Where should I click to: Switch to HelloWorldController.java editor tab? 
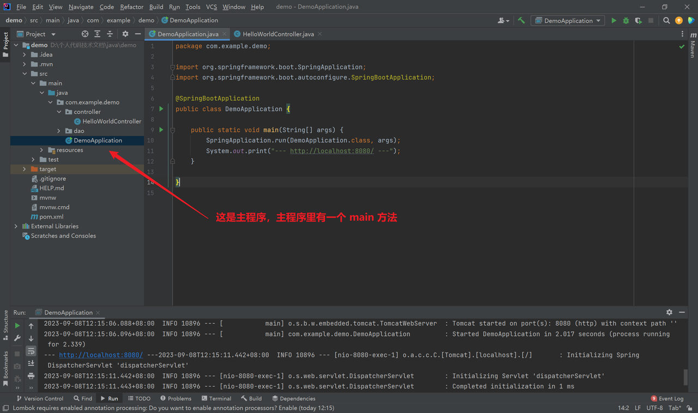(278, 34)
